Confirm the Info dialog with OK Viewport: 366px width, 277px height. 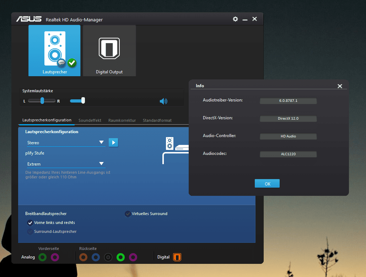coord(267,184)
